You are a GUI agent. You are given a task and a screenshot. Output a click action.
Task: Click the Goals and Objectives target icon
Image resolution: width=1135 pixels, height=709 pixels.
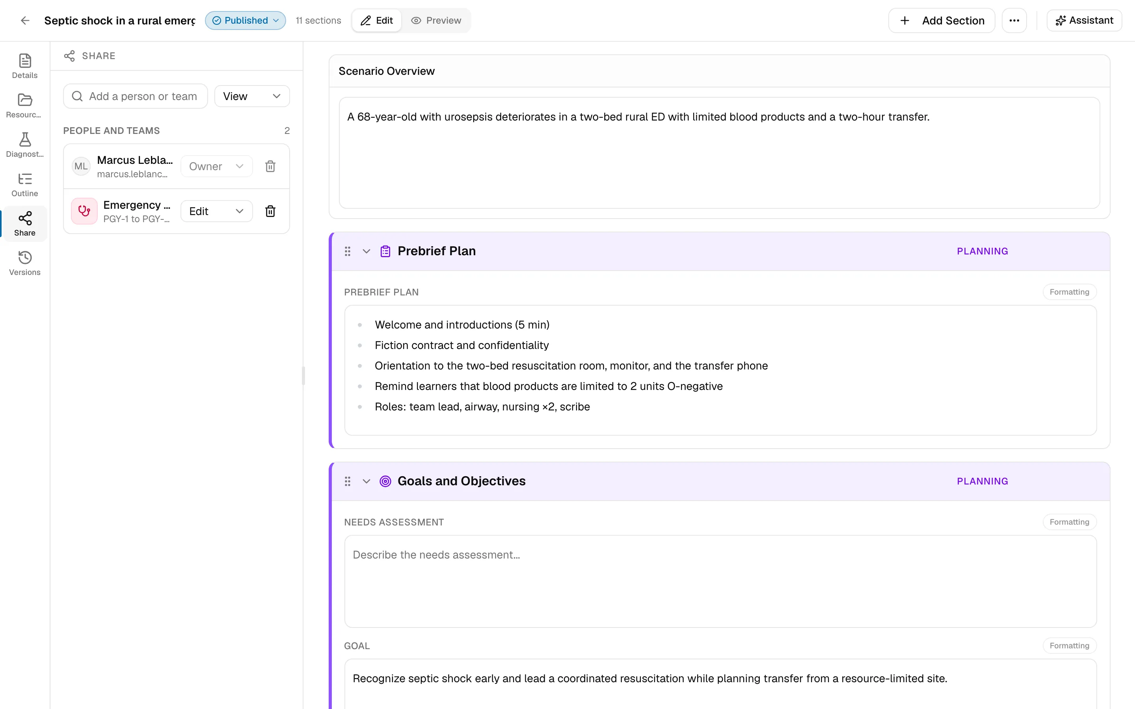click(385, 481)
